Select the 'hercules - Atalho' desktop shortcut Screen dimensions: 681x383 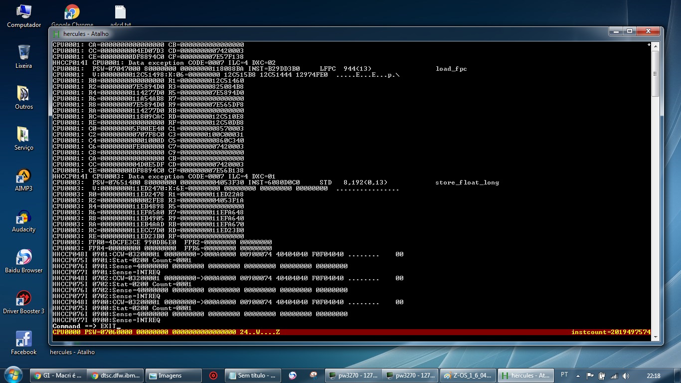click(72, 352)
